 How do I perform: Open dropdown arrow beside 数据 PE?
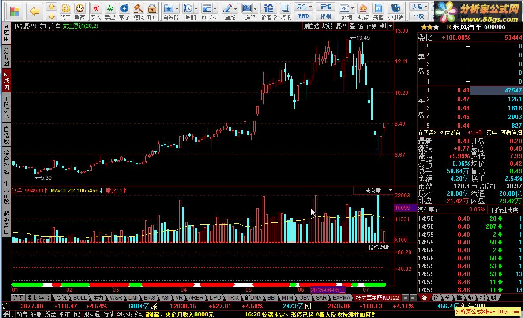(x=352, y=8)
